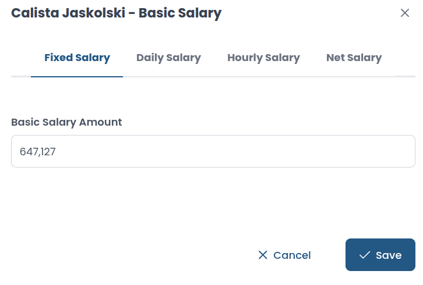Image resolution: width=423 pixels, height=285 pixels.
Task: Select the Hourly Salary tab
Action: (263, 58)
